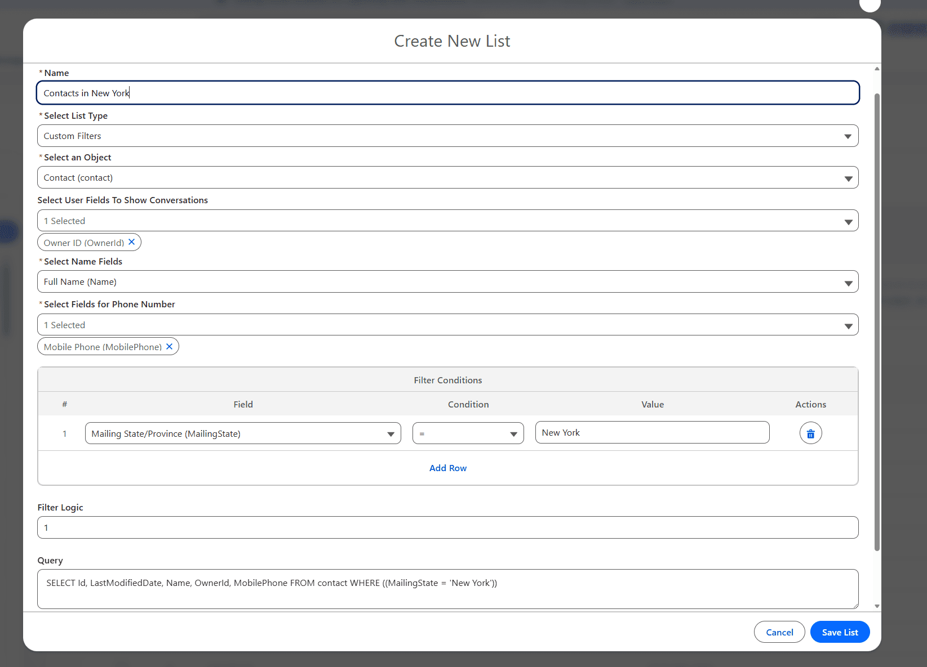Click the Filter Conditions header bar
The width and height of the screenshot is (927, 667).
pyautogui.click(x=447, y=379)
